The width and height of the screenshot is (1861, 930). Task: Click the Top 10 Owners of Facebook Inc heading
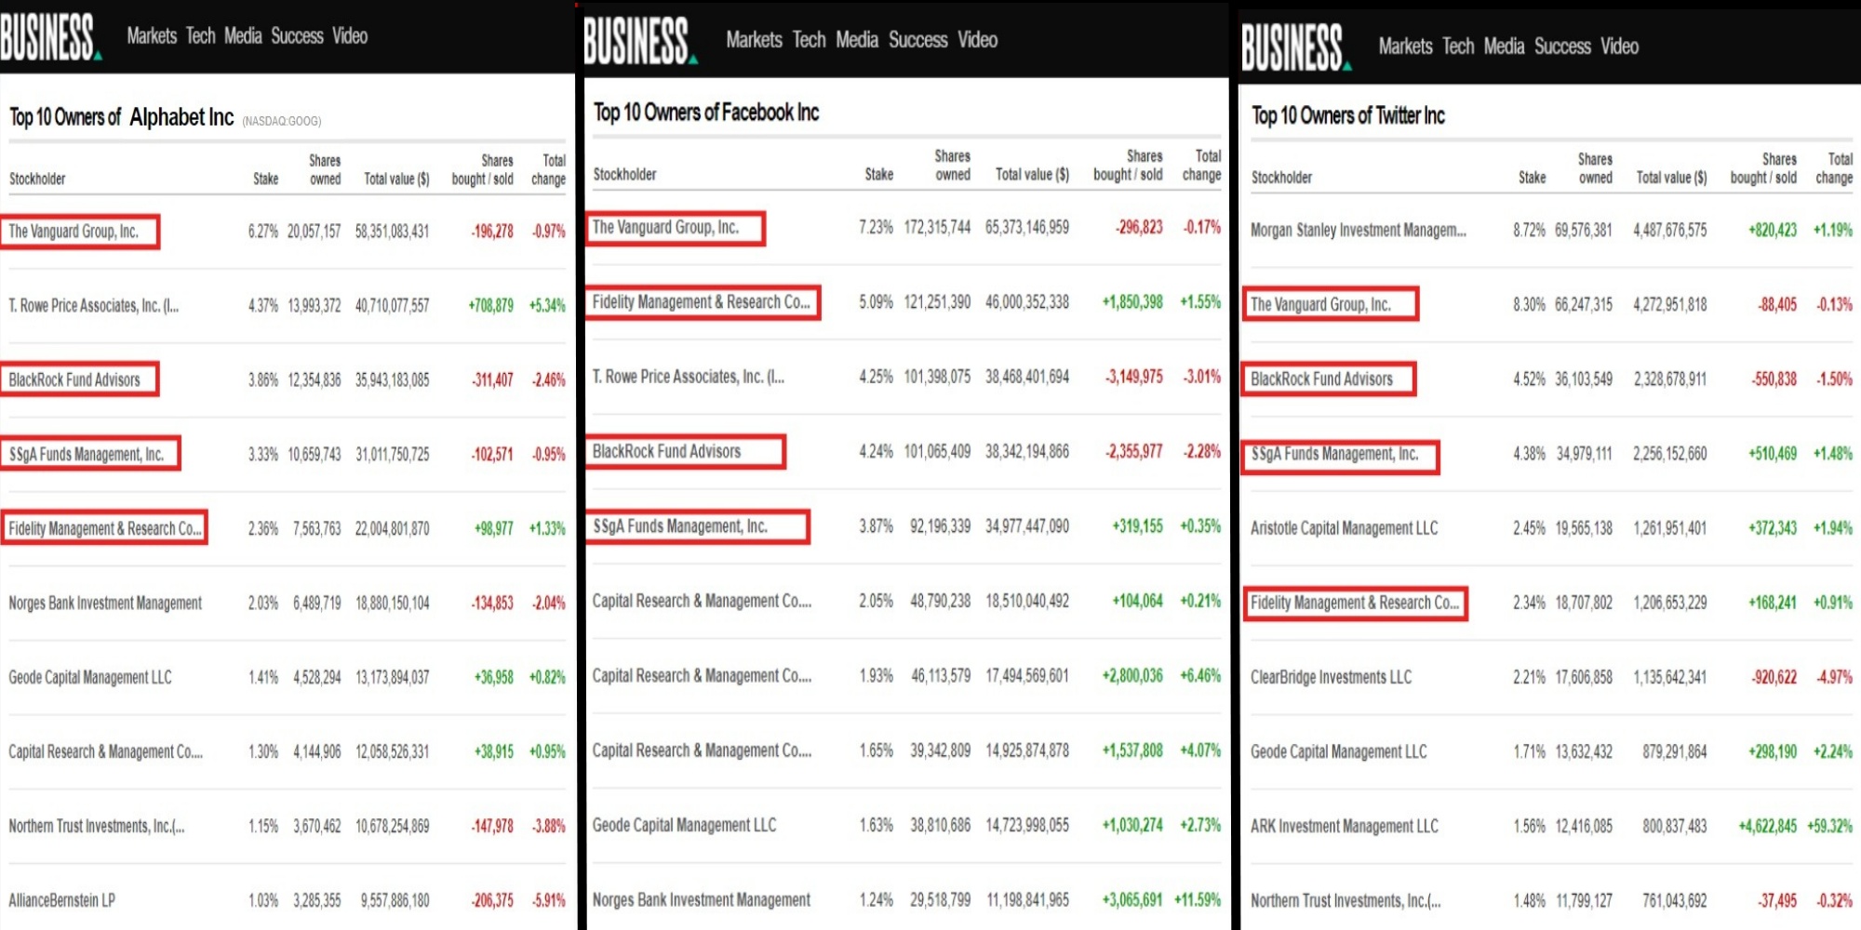(706, 113)
